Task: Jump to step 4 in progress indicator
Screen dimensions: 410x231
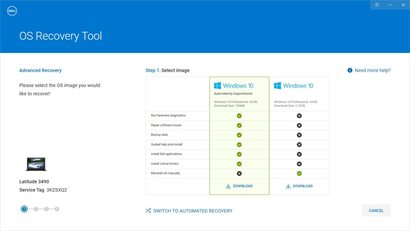Action: [x=57, y=209]
